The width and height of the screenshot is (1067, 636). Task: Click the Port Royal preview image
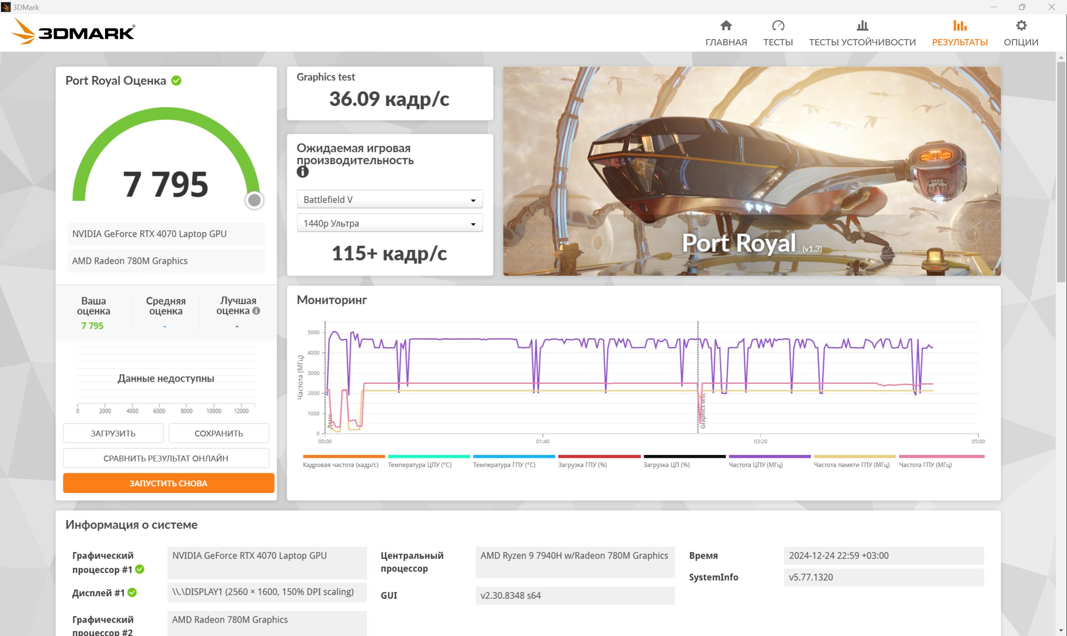point(751,171)
